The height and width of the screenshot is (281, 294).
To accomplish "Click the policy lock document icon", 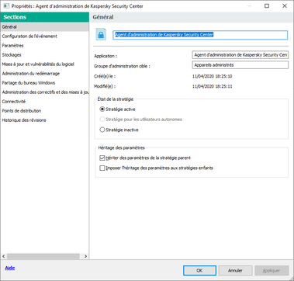I will click(x=101, y=35).
